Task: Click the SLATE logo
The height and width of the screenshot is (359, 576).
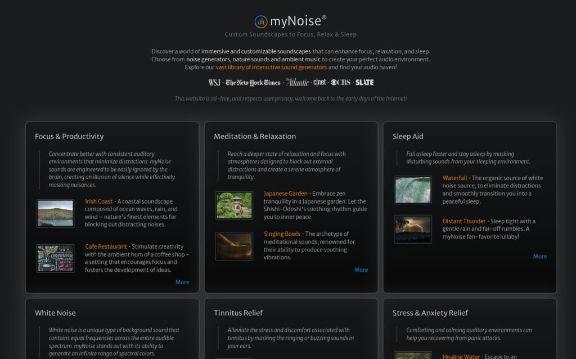Action: 364,83
